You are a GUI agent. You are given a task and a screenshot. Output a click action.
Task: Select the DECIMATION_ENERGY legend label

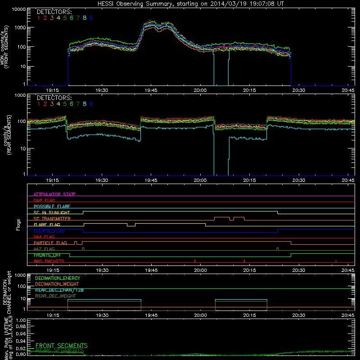(x=58, y=278)
